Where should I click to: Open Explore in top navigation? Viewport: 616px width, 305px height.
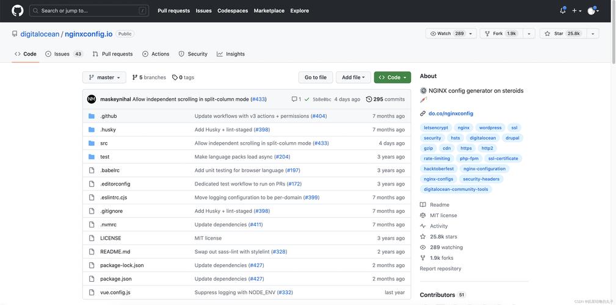click(x=299, y=10)
